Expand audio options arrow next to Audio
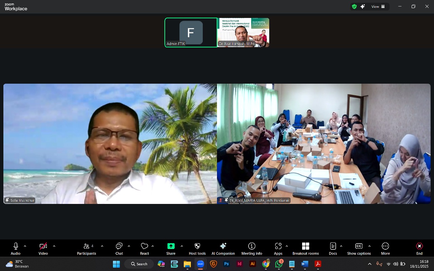434x271 pixels. (25, 246)
